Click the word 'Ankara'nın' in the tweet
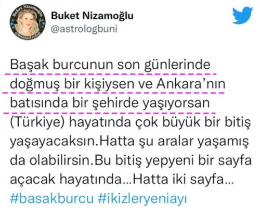 [x=191, y=84]
